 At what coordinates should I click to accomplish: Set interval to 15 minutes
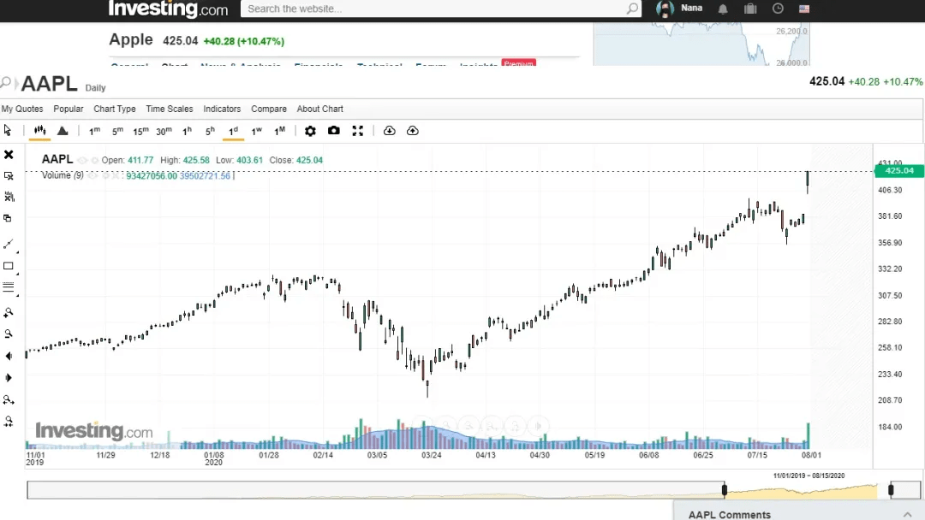[140, 131]
